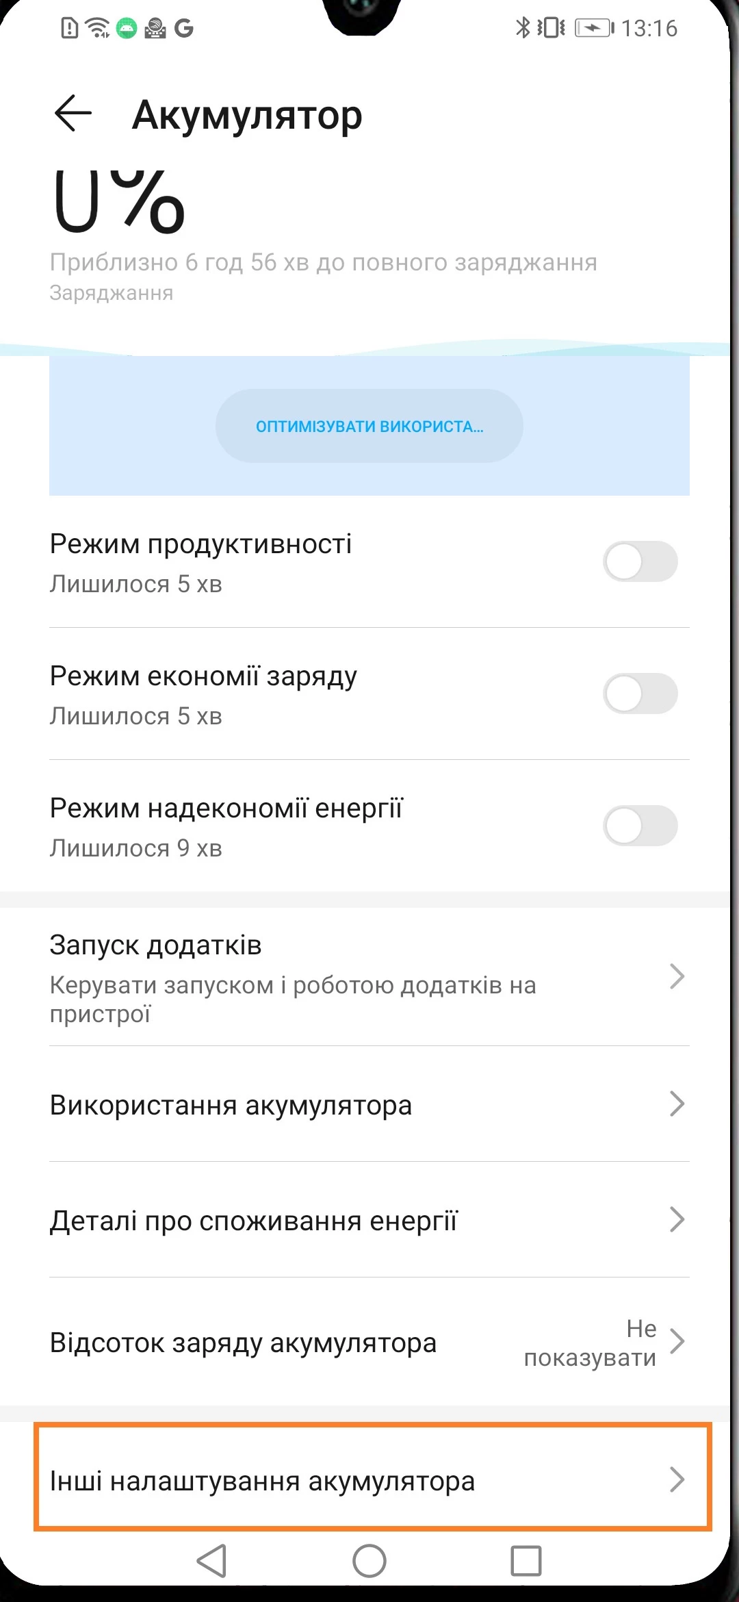739x1602 pixels.
Task: Tap the Не показувати value text
Action: (x=590, y=1343)
